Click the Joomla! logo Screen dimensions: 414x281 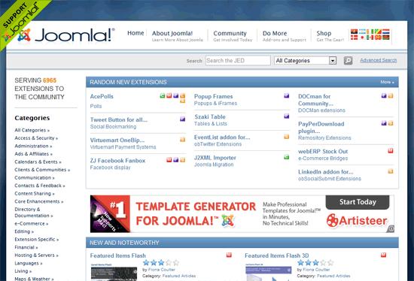click(x=66, y=35)
